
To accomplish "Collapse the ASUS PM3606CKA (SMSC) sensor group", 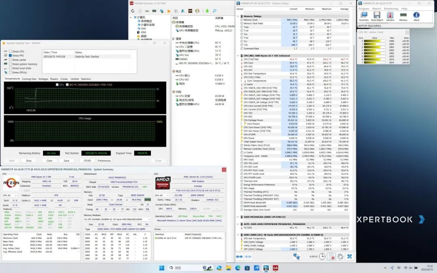I will click(x=238, y=217).
